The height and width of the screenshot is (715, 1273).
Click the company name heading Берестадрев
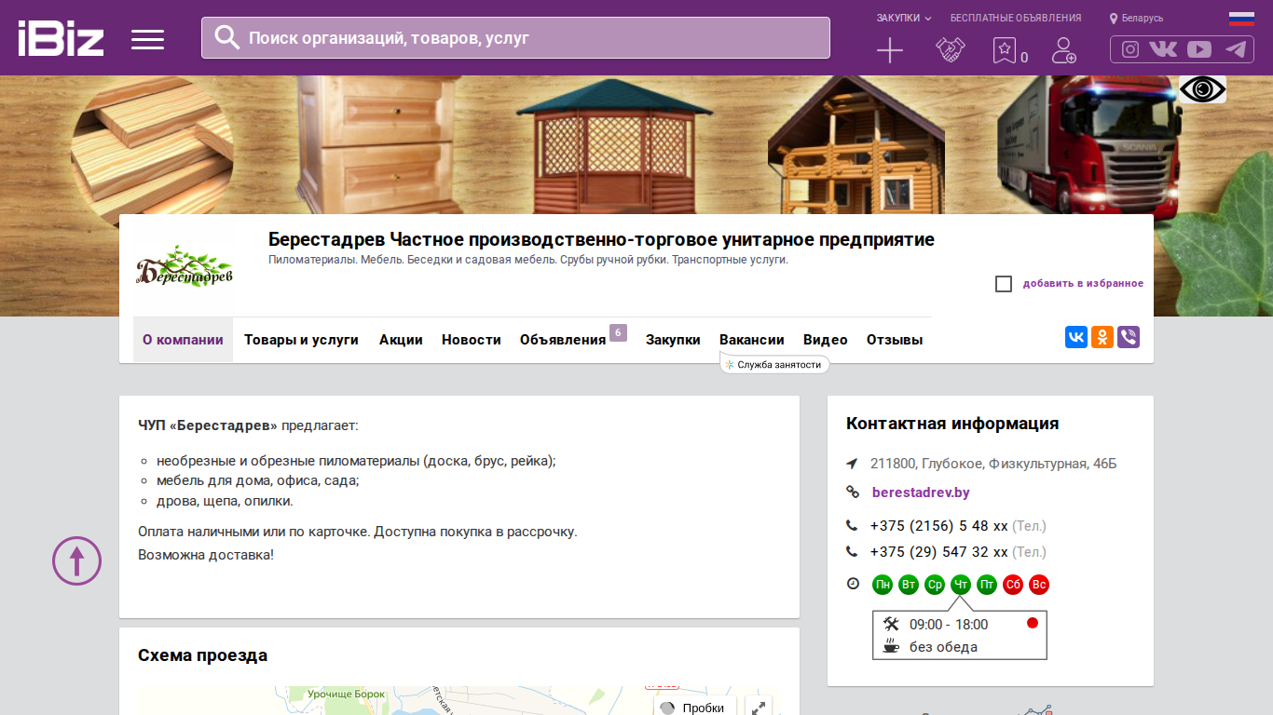click(601, 239)
